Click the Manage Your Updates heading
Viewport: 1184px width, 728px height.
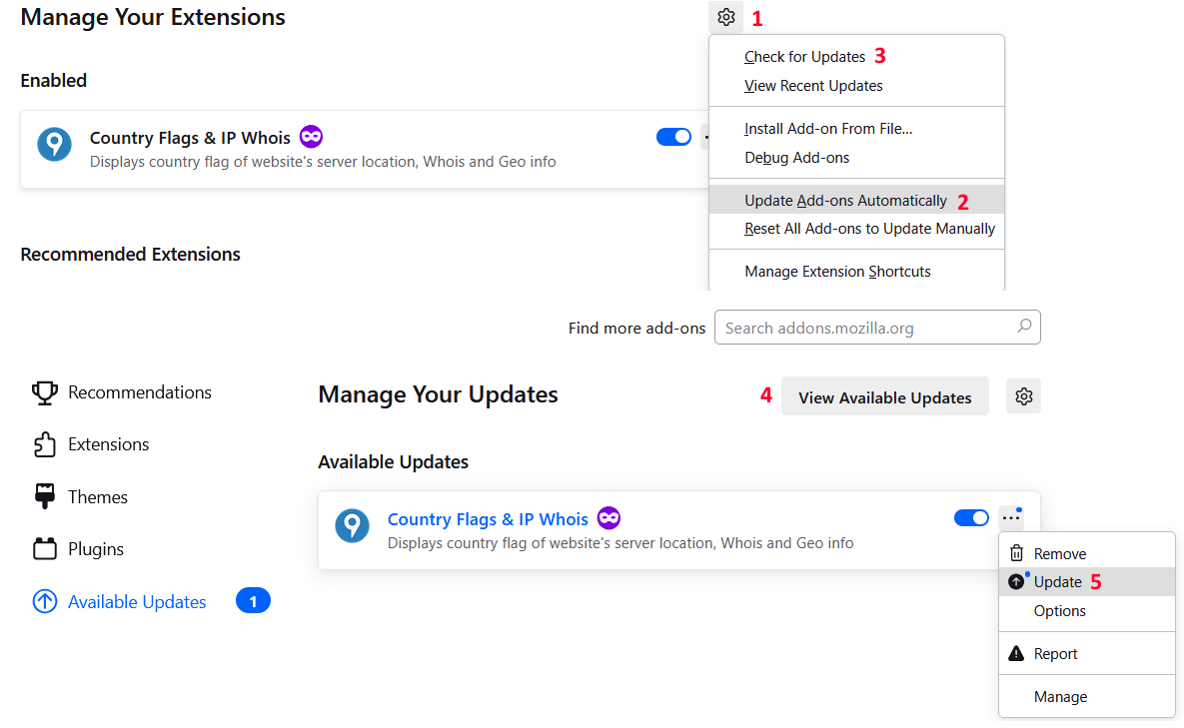tap(438, 394)
